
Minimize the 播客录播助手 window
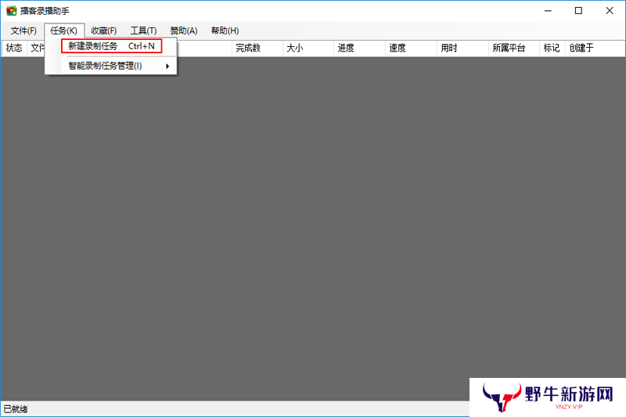coord(548,11)
